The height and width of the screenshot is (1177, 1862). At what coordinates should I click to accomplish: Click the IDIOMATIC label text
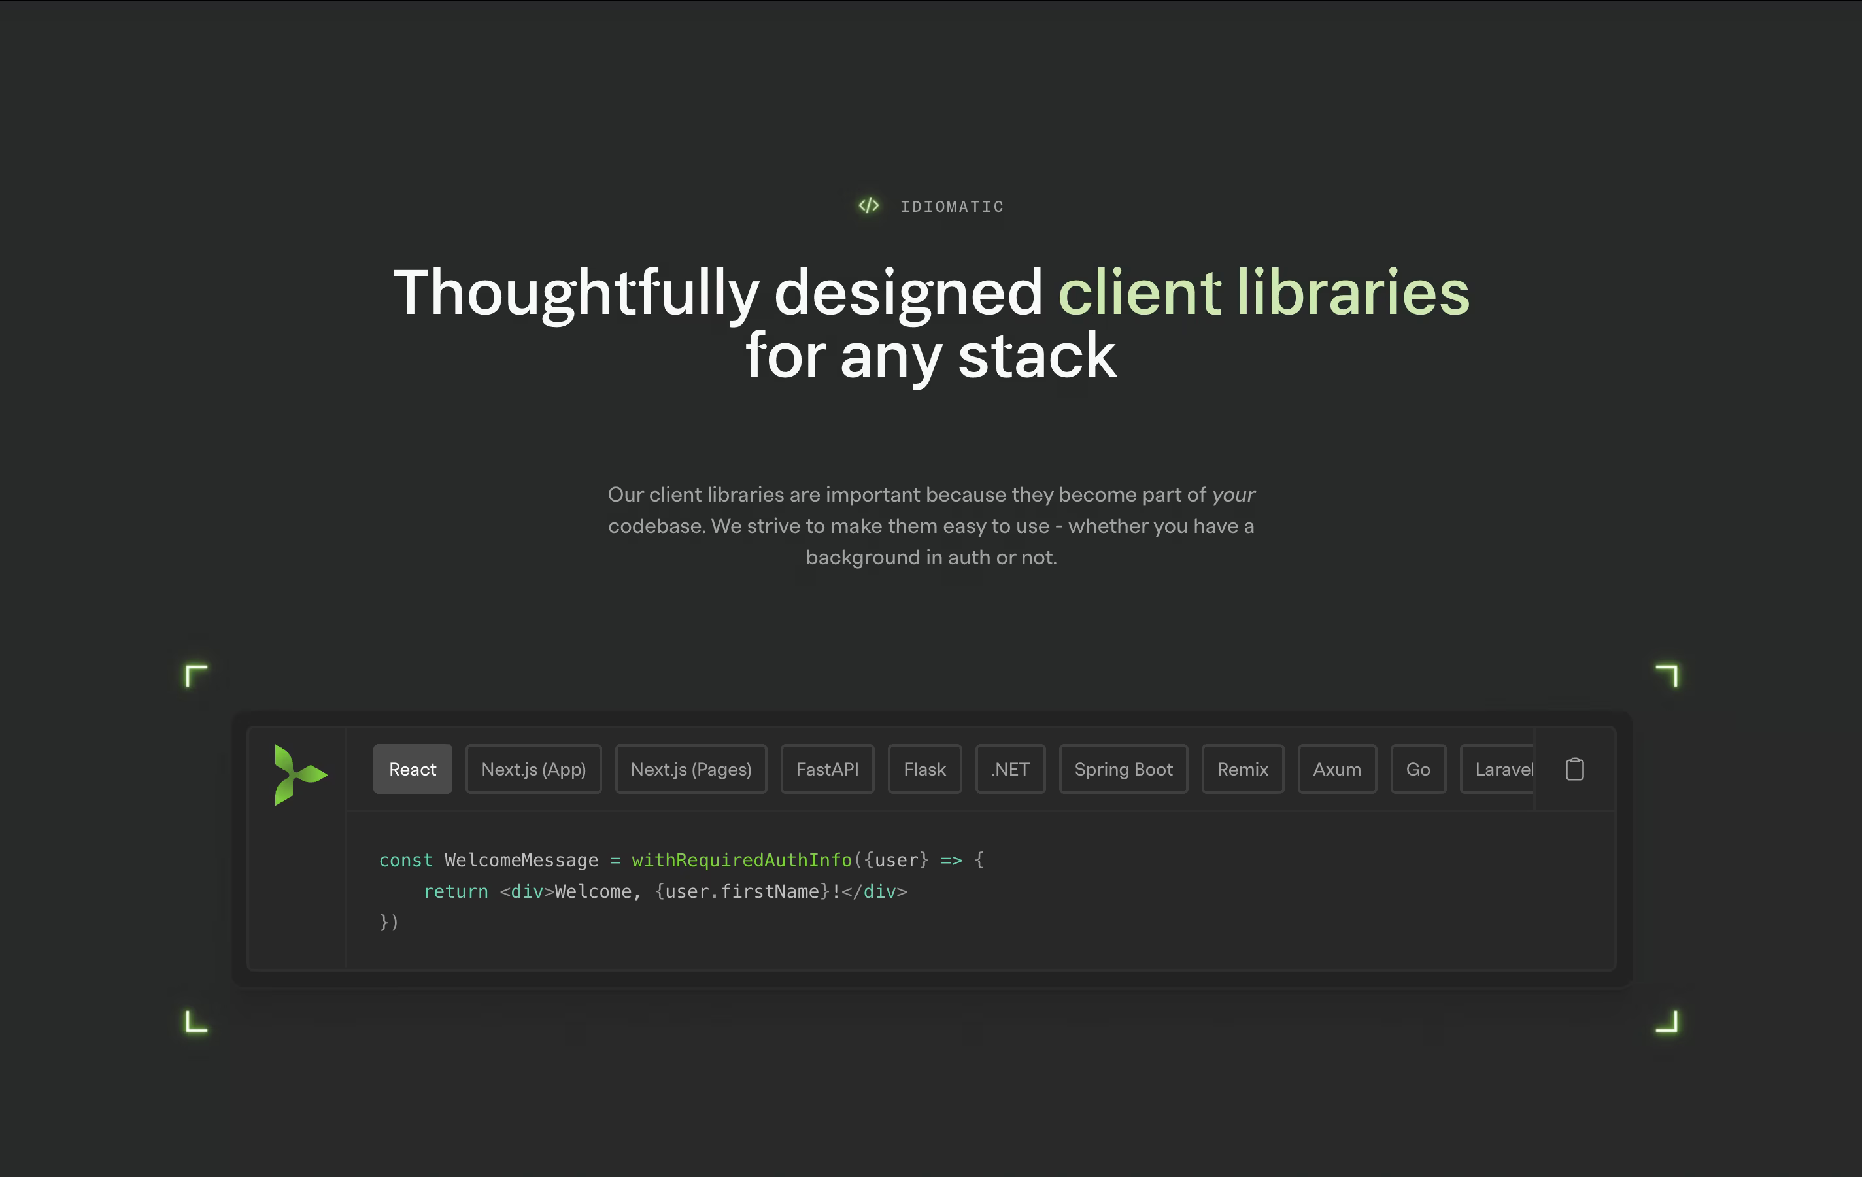951,207
